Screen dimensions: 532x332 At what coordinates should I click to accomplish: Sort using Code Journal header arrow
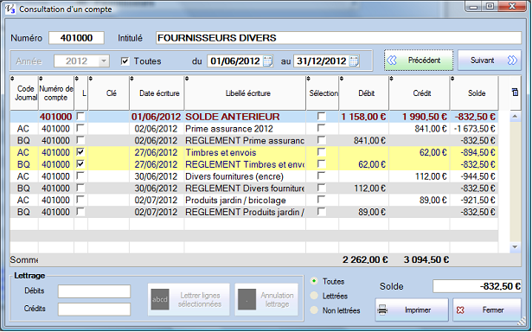pyautogui.click(x=12, y=79)
